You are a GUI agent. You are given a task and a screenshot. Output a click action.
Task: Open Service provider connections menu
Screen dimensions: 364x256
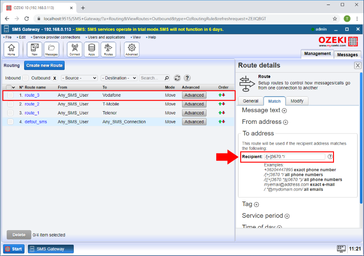point(56,37)
